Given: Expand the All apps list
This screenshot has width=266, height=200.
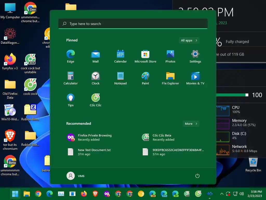Looking at the screenshot, I should (x=189, y=40).
